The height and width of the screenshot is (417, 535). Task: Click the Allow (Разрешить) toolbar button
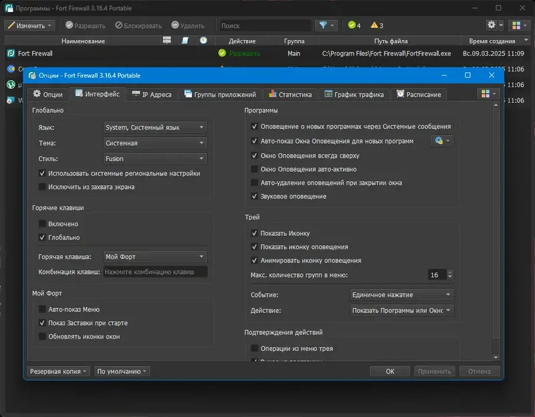click(86, 25)
